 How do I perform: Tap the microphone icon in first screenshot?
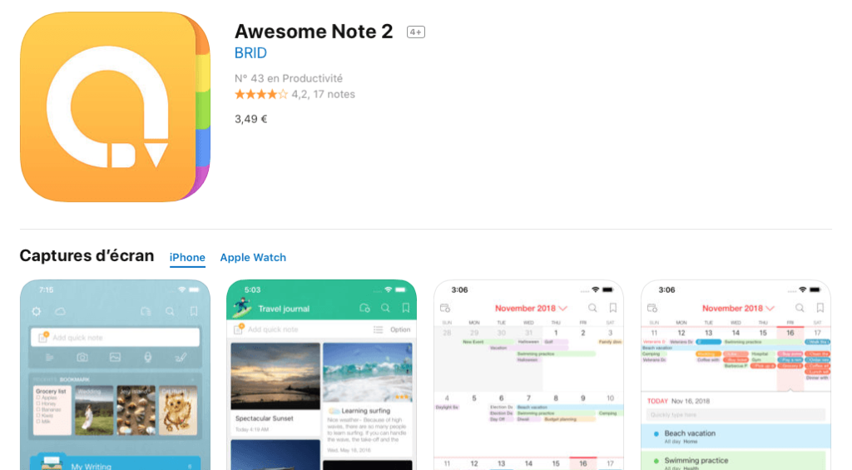(x=148, y=357)
